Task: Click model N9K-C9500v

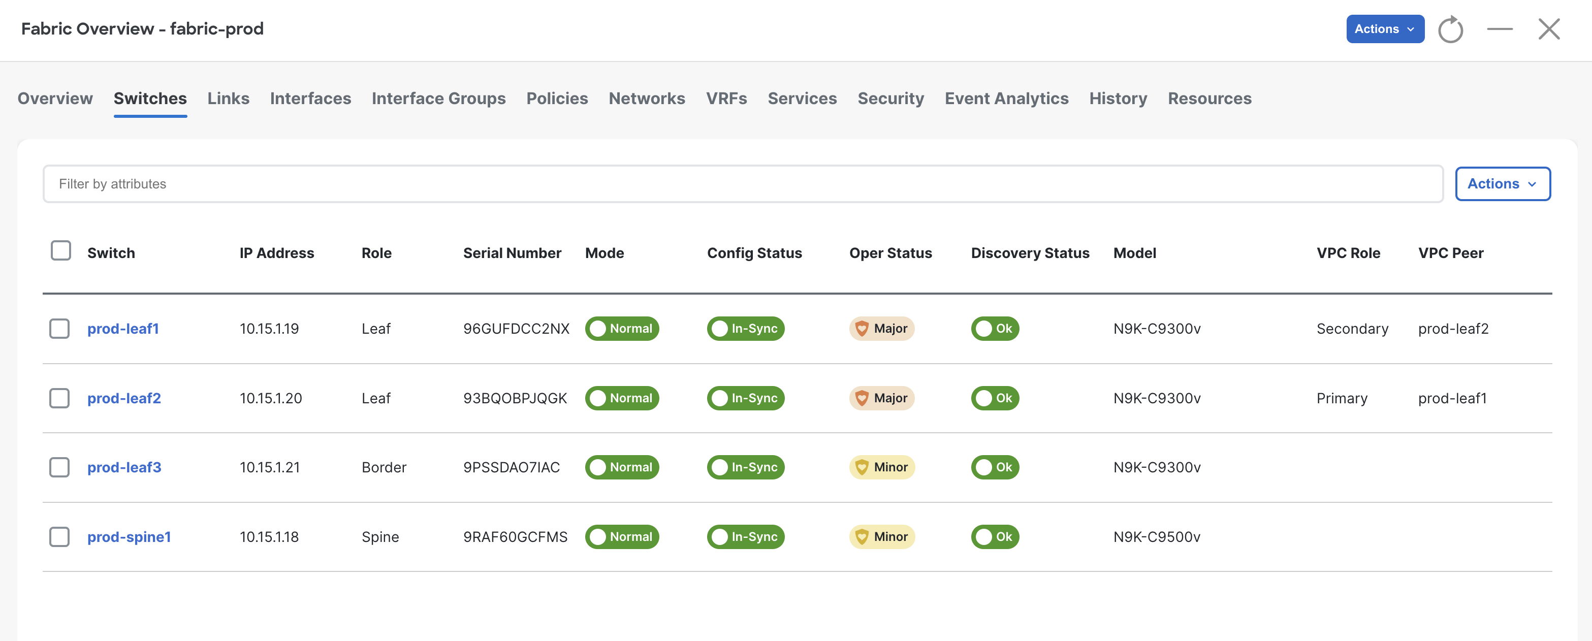Action: click(x=1156, y=536)
